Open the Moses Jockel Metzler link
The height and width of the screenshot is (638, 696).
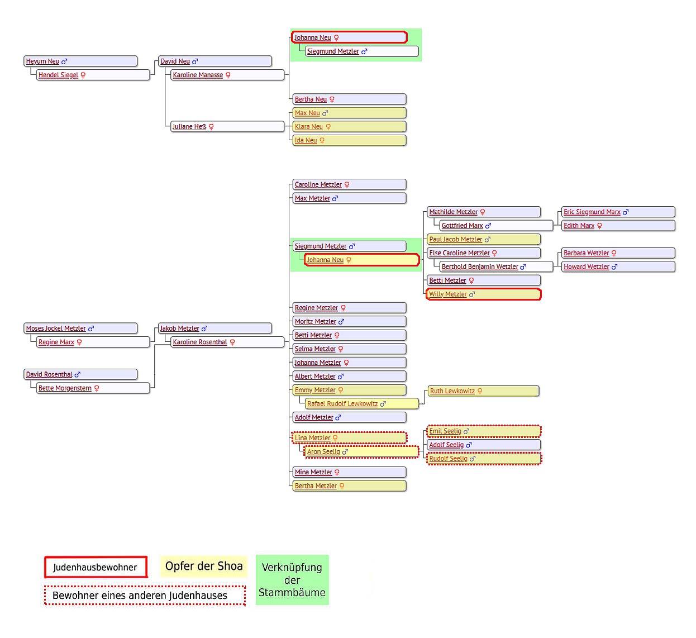[x=56, y=328]
